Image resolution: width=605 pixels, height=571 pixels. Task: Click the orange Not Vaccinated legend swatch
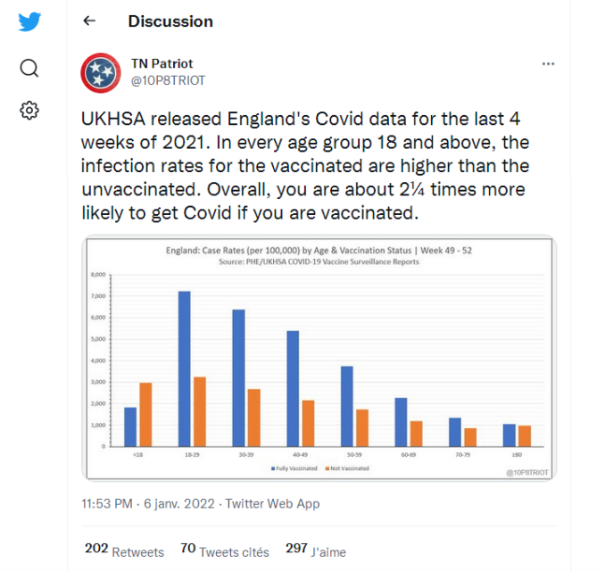[x=327, y=468]
